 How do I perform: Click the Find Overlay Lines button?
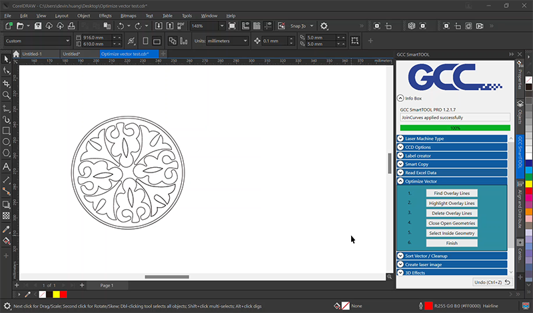(452, 193)
